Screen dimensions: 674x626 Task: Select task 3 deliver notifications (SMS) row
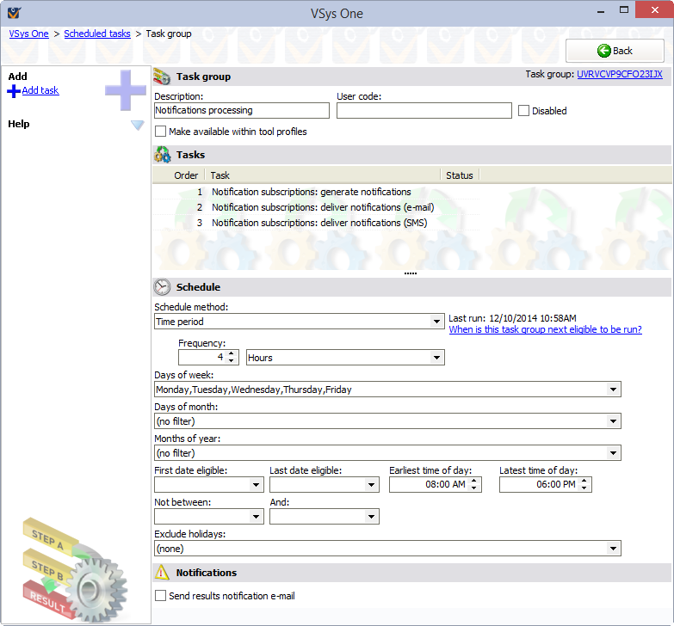pyautogui.click(x=316, y=223)
